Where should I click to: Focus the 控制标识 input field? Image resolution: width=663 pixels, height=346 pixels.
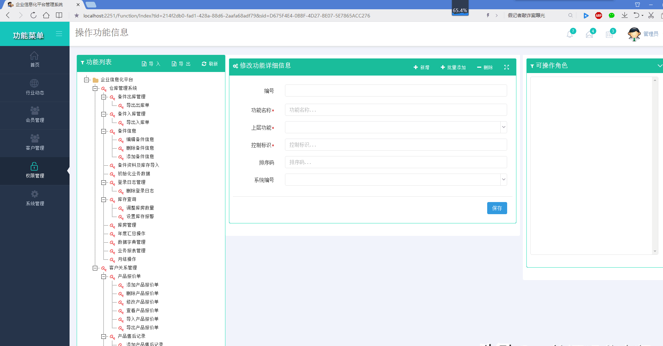[396, 145]
